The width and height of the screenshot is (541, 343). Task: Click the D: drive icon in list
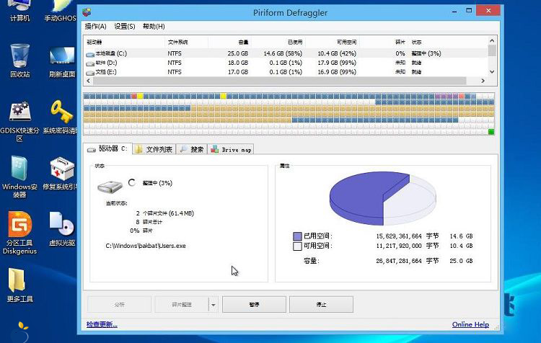[90, 63]
